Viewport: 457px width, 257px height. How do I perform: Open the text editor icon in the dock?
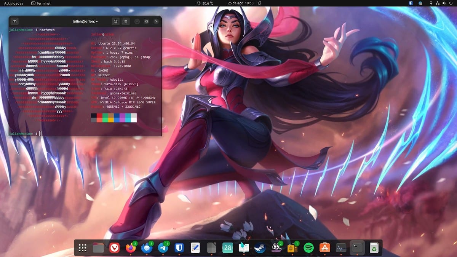tap(195, 248)
